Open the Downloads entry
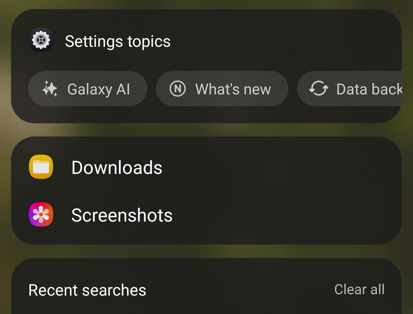The height and width of the screenshot is (314, 413). point(201,167)
